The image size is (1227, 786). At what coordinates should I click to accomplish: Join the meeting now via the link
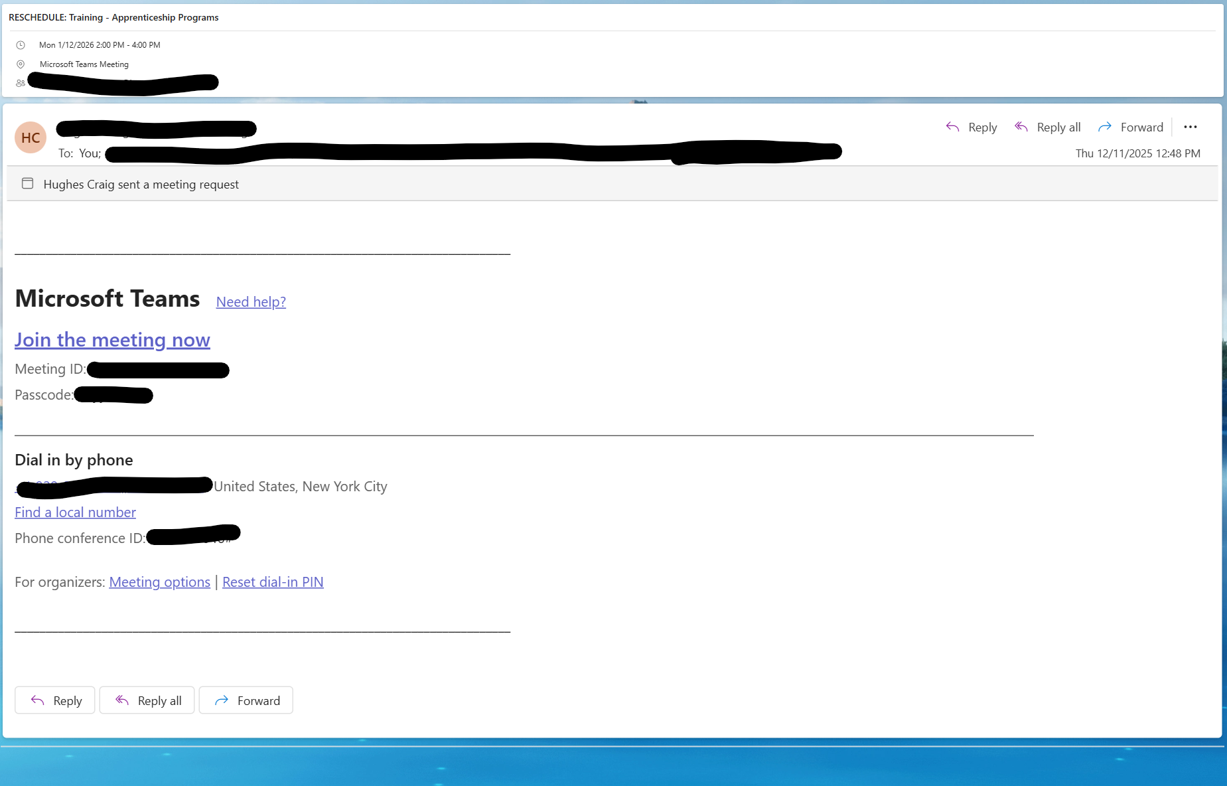click(111, 339)
